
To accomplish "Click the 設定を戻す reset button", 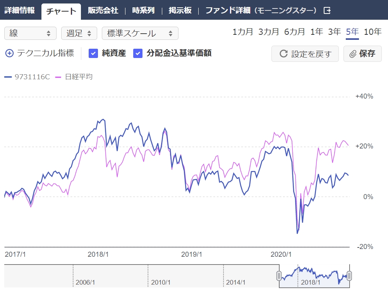I will [x=305, y=54].
